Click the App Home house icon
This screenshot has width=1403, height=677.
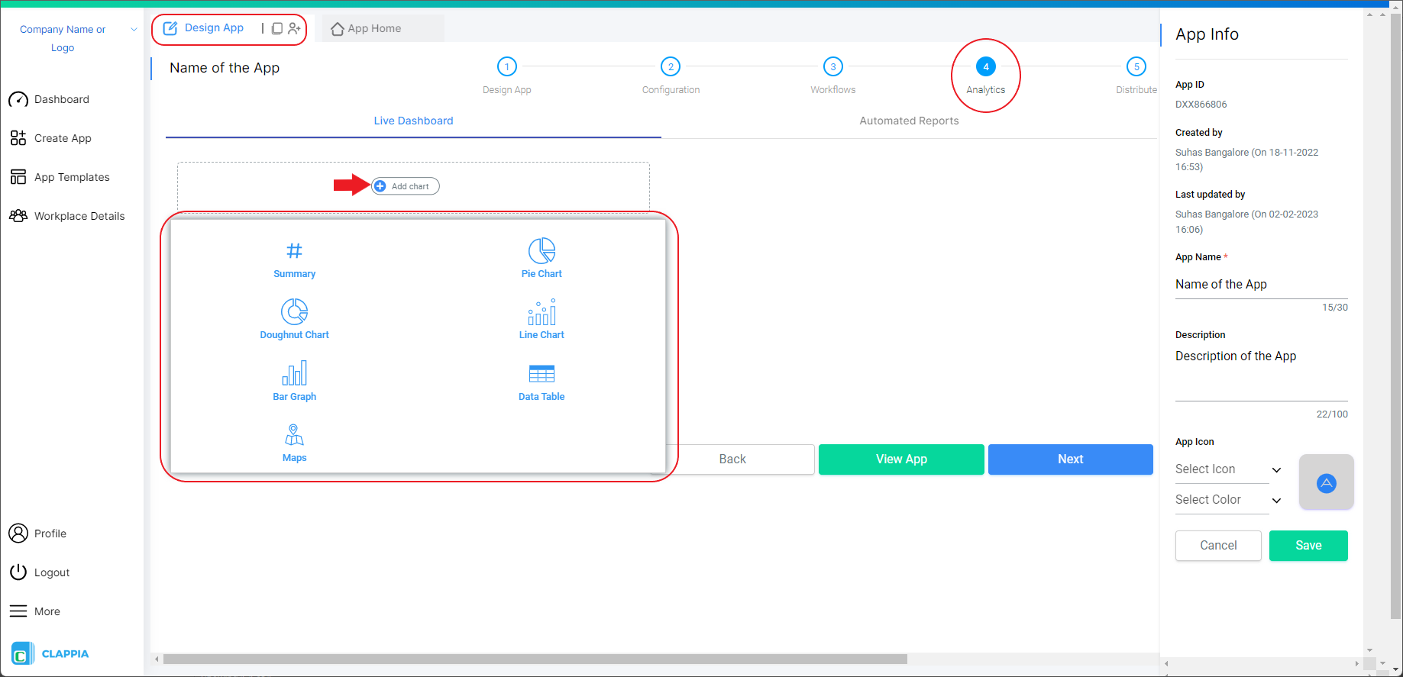[x=337, y=29]
